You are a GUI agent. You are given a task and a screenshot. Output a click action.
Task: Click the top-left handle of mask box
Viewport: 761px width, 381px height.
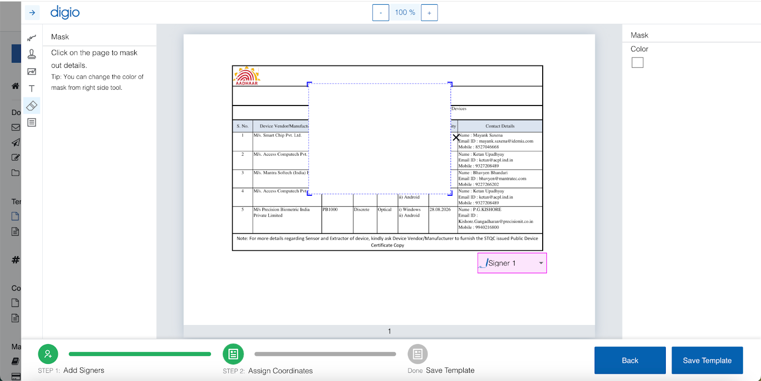pos(309,84)
